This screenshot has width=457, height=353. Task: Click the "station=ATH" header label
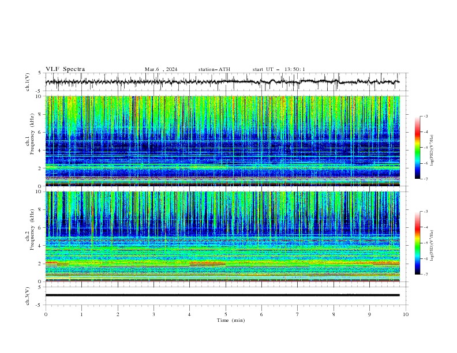point(214,69)
